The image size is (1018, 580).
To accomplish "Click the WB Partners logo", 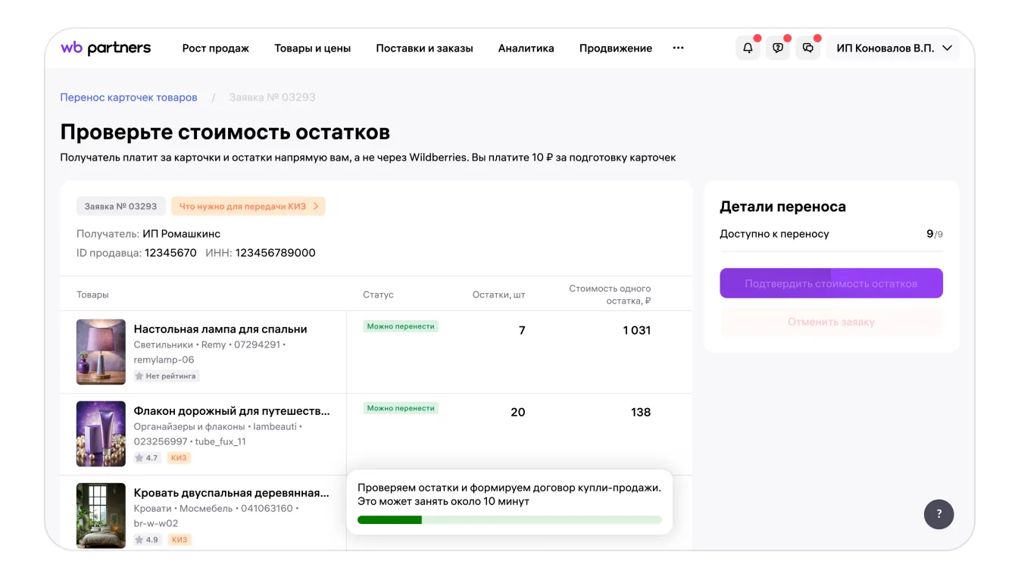I will pyautogui.click(x=106, y=48).
